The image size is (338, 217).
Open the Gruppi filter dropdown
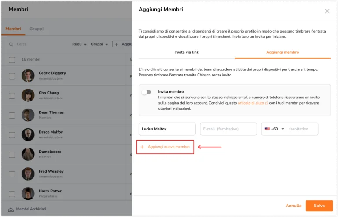click(x=99, y=44)
